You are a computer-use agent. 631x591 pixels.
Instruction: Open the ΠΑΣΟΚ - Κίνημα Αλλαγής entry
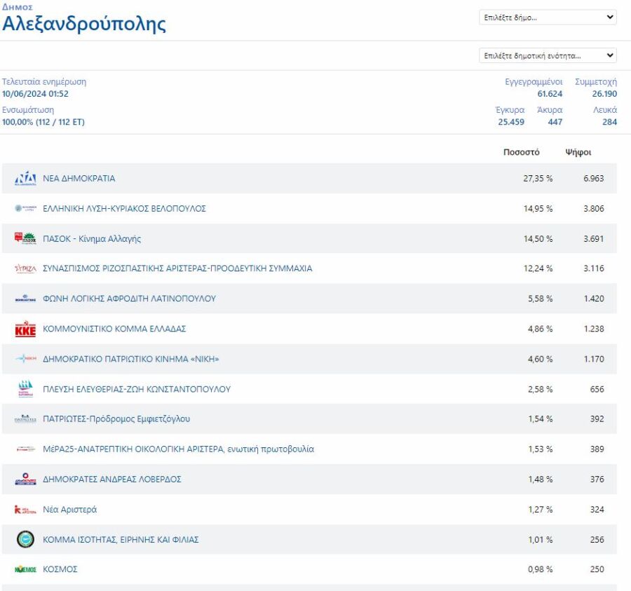pos(92,239)
